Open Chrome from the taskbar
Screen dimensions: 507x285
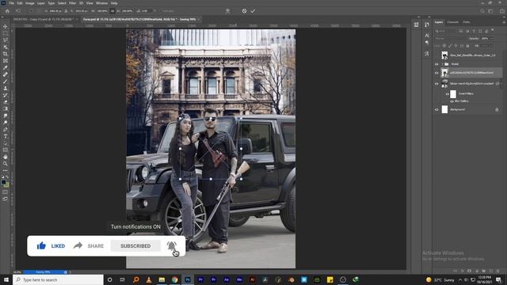(174, 279)
